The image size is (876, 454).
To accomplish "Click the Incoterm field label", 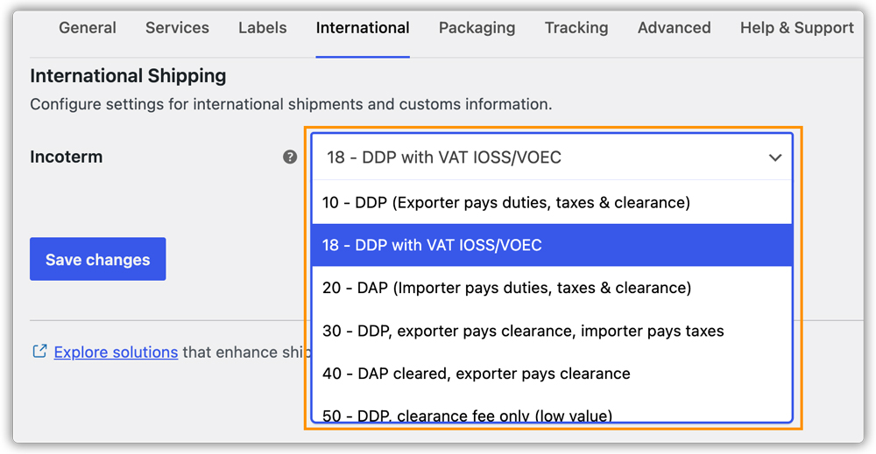I will coord(67,157).
